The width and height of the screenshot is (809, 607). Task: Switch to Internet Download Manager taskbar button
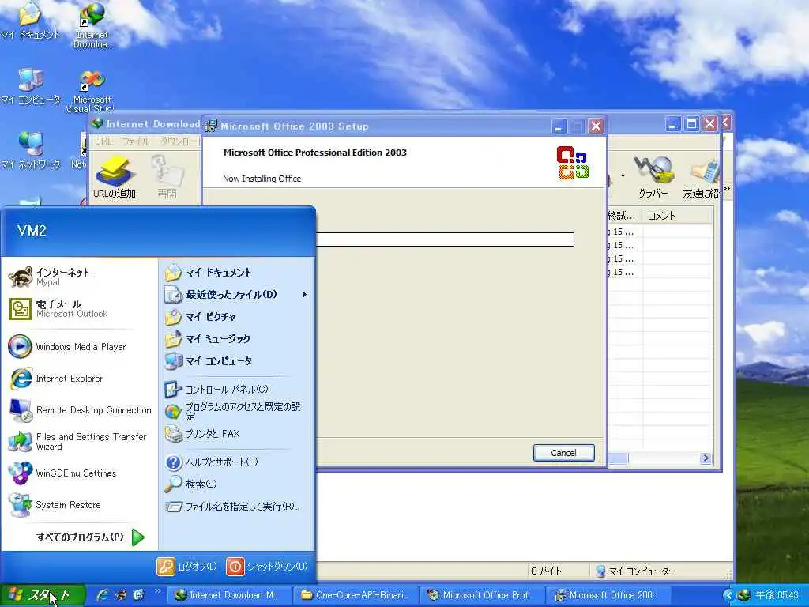[229, 595]
